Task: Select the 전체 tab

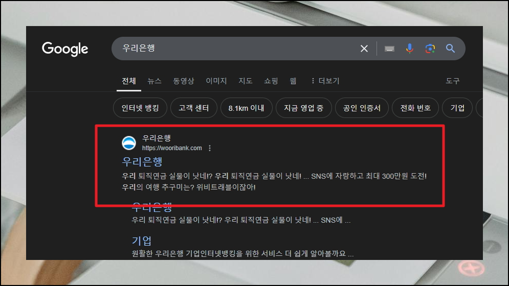Action: coord(129,81)
